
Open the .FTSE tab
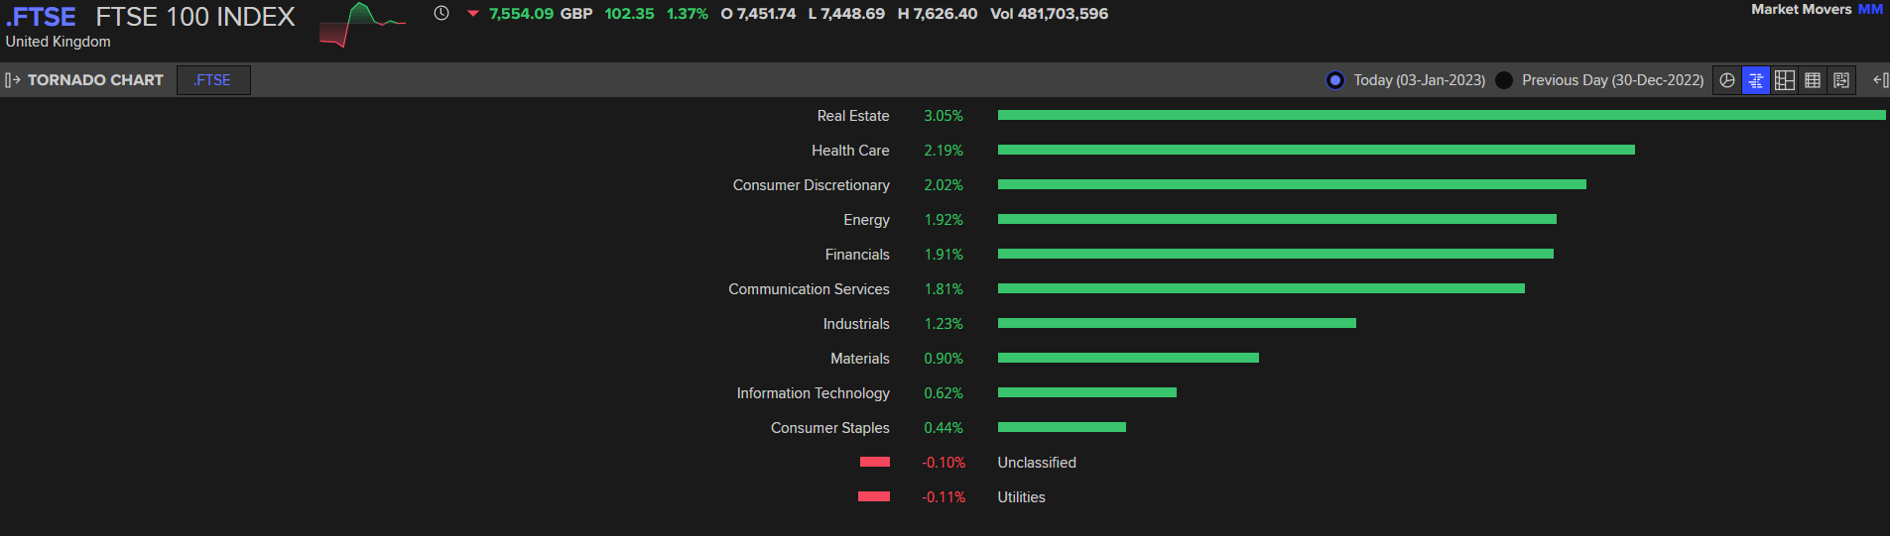click(213, 80)
